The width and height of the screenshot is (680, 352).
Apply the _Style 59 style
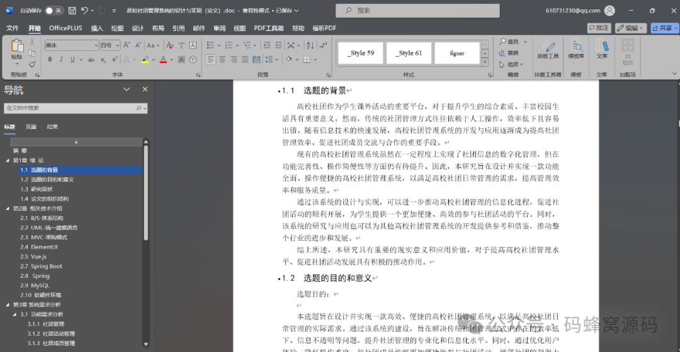[x=360, y=53]
